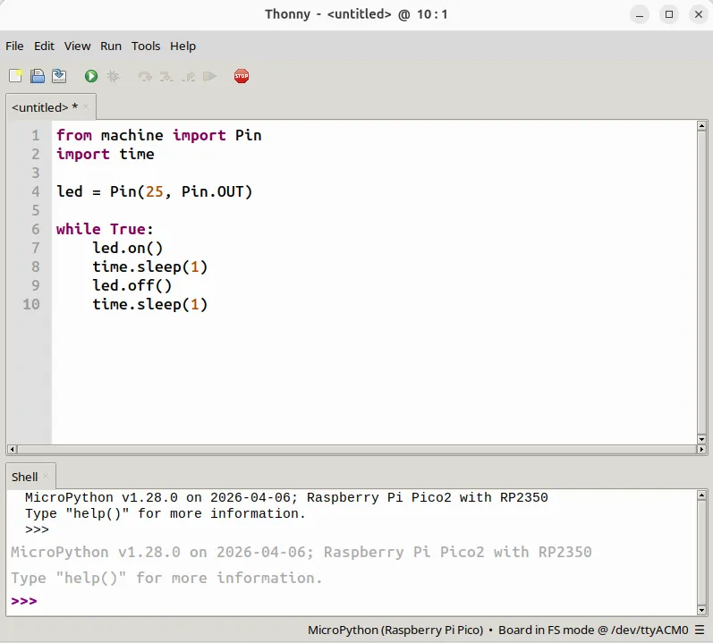Click the editor horizontal scrollbar track
The width and height of the screenshot is (713, 643).
pyautogui.click(x=357, y=450)
